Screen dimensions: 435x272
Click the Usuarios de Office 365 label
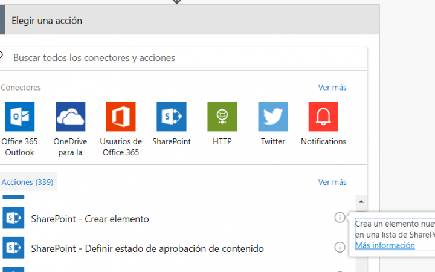[x=121, y=147]
